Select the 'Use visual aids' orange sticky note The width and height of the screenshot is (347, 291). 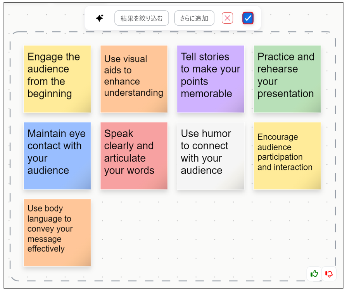134,79
